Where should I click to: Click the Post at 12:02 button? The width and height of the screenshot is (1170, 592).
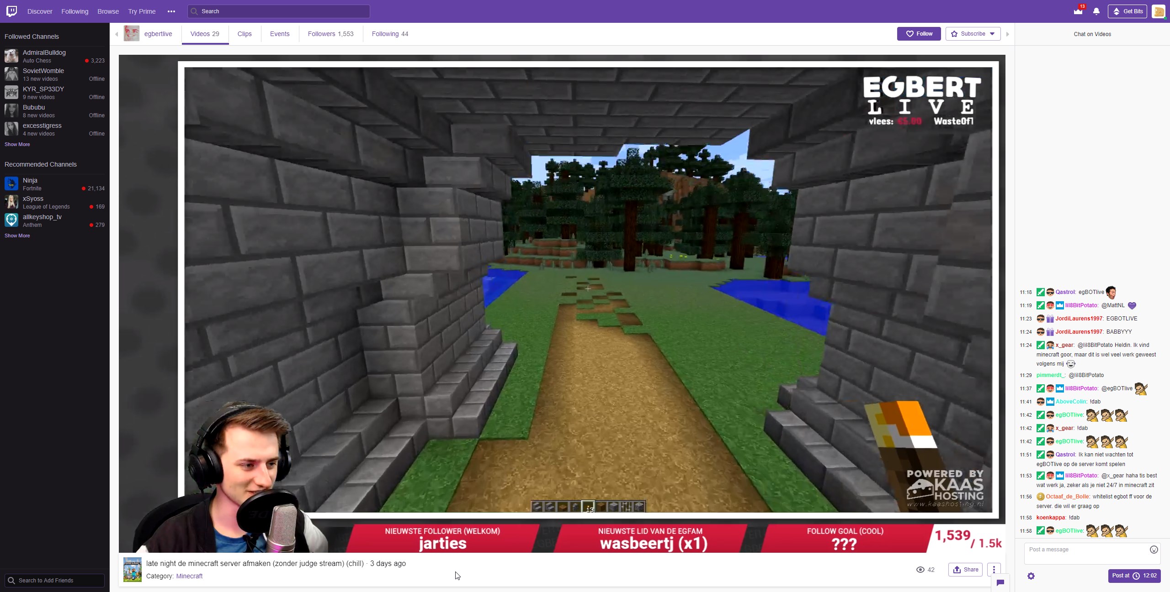click(1134, 576)
